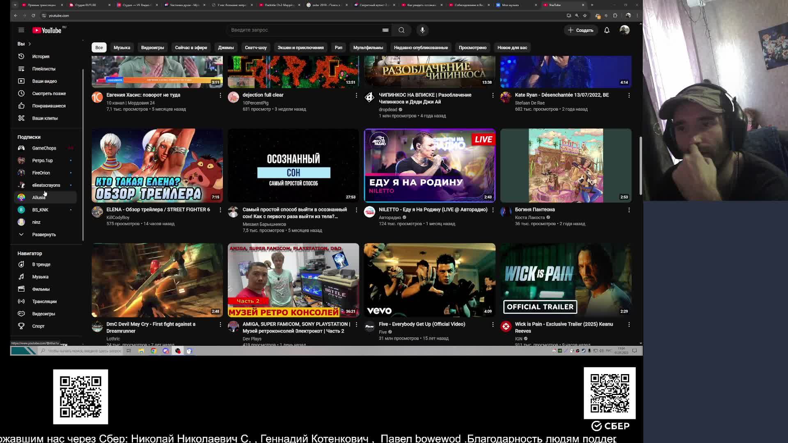Select the 'Видеоигры' filter chip

point(152,48)
